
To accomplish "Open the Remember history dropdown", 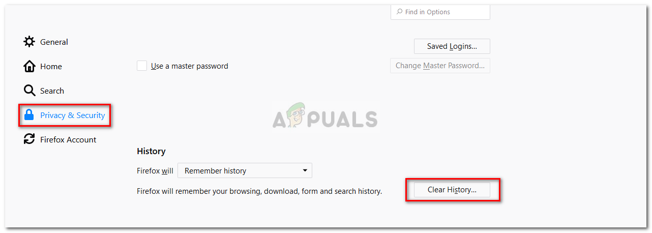I will (245, 170).
